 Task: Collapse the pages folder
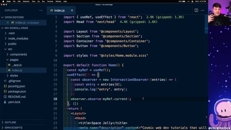coord(8,60)
